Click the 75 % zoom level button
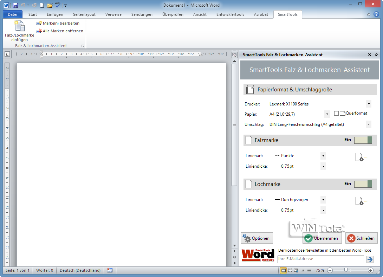383x277 pixels. pyautogui.click(x=320, y=270)
